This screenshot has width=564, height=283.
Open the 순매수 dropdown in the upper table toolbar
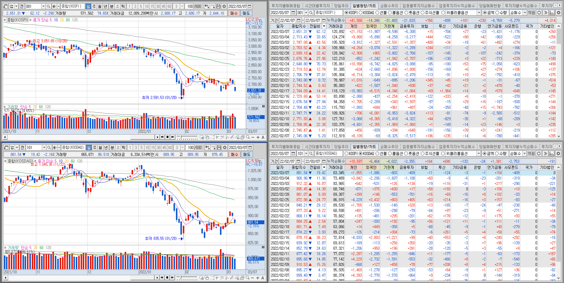click(x=525, y=13)
